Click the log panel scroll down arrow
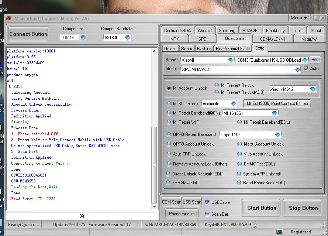This screenshot has width=328, height=236. coord(154,207)
